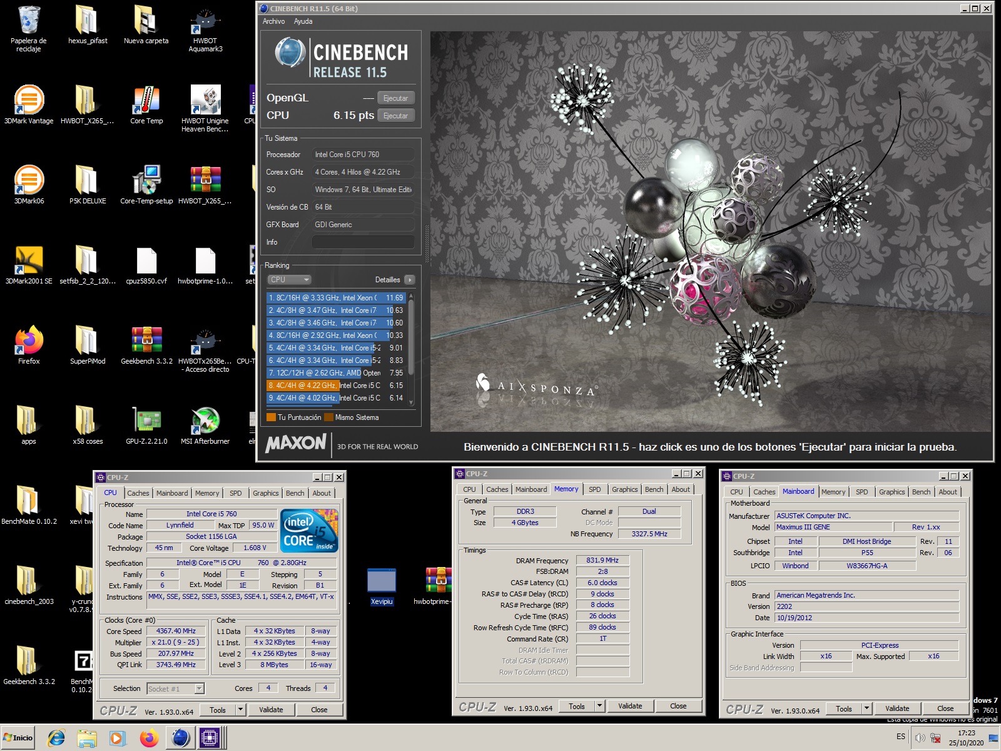Viewport: 1001px width, 751px height.
Task: Open the Socket #1 selection dropdown
Action: click(175, 689)
